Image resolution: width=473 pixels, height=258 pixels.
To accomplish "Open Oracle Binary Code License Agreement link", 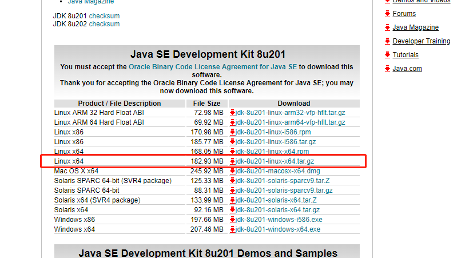I will 213,67.
